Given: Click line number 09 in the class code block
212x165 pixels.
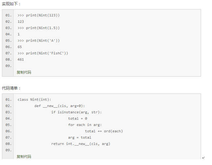Looking at the screenshot, I should 9,150.
